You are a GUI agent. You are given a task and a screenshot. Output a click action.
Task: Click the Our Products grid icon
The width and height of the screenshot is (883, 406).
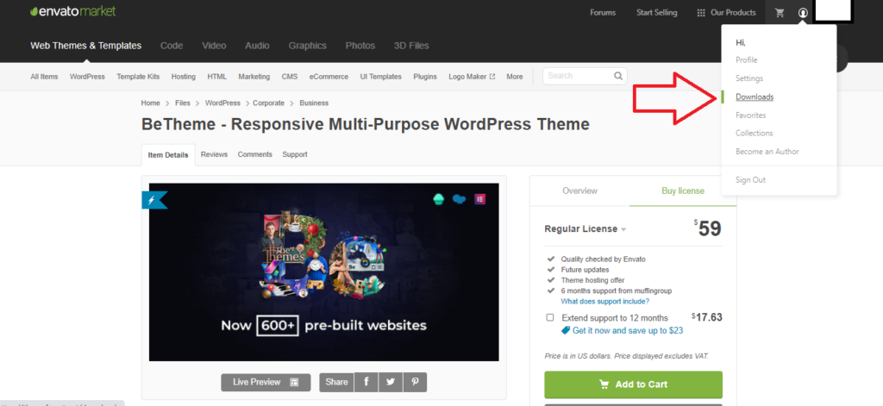click(x=701, y=12)
